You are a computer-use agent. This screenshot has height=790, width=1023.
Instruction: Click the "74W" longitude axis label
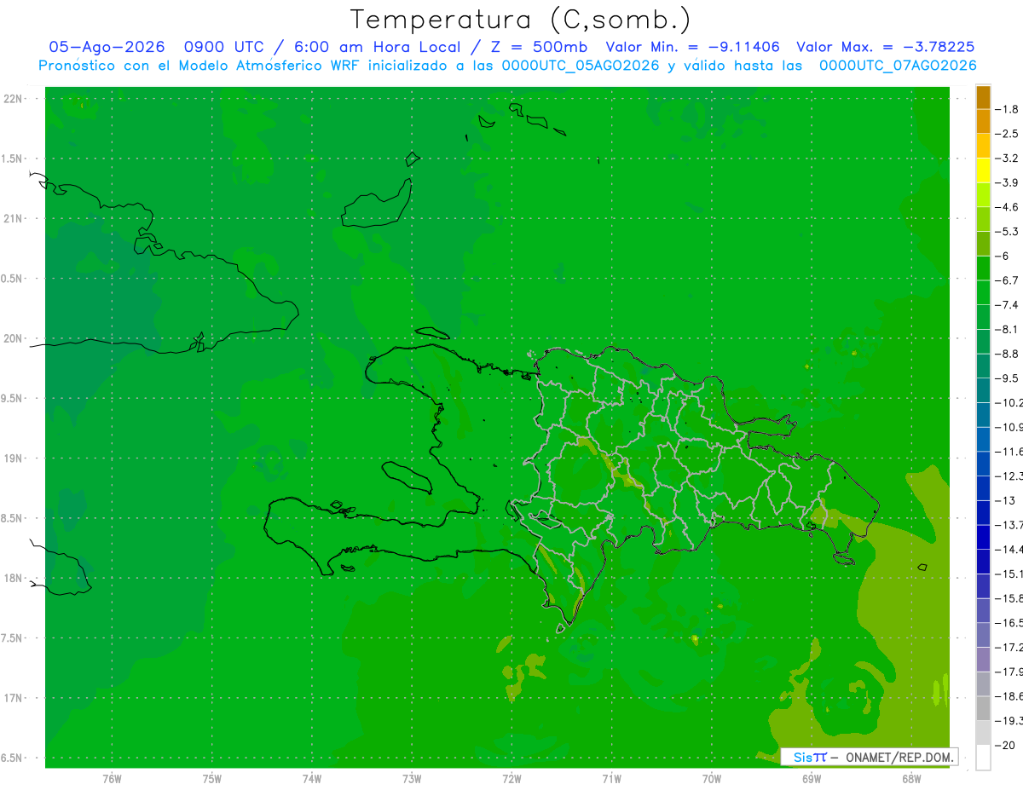click(312, 779)
